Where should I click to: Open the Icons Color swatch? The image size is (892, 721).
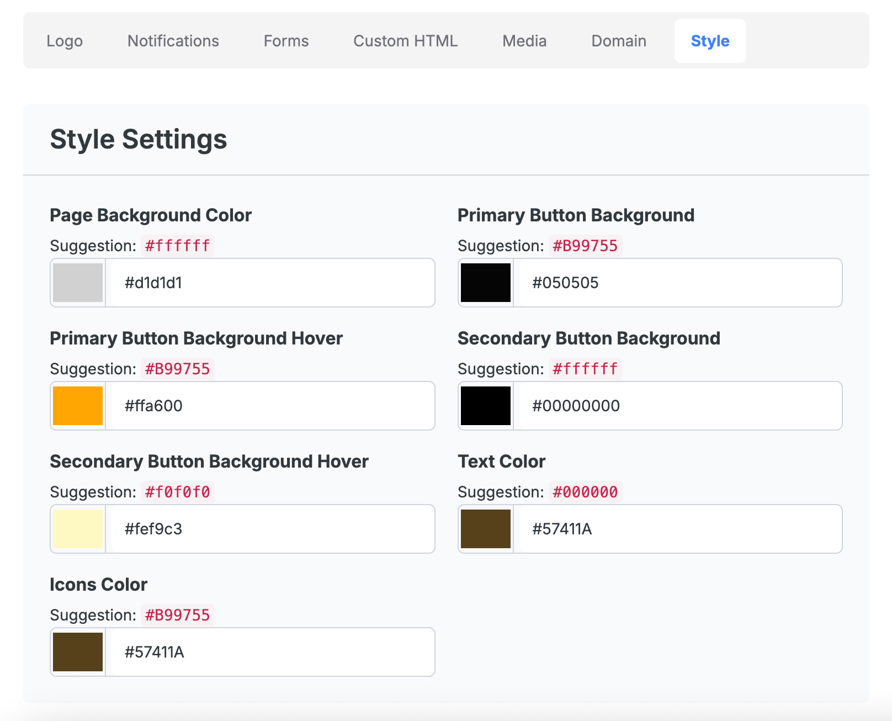click(78, 652)
